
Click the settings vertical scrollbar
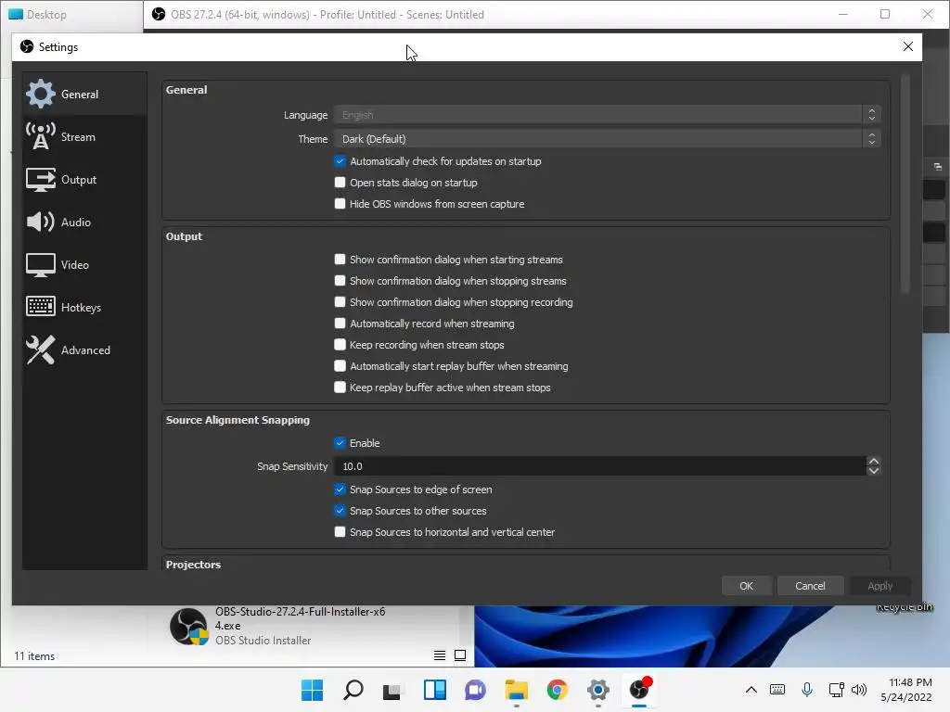click(905, 184)
